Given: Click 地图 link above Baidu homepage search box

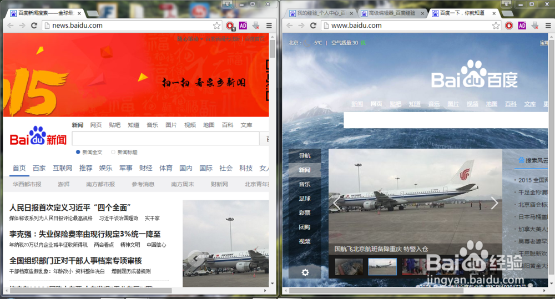Looking at the screenshot, I should click(491, 104).
